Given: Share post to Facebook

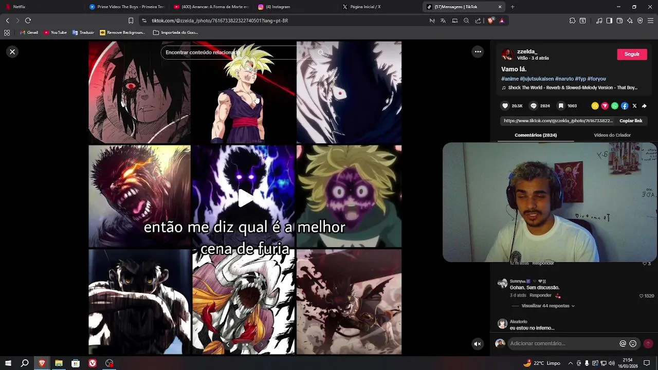Looking at the screenshot, I should pyautogui.click(x=625, y=106).
